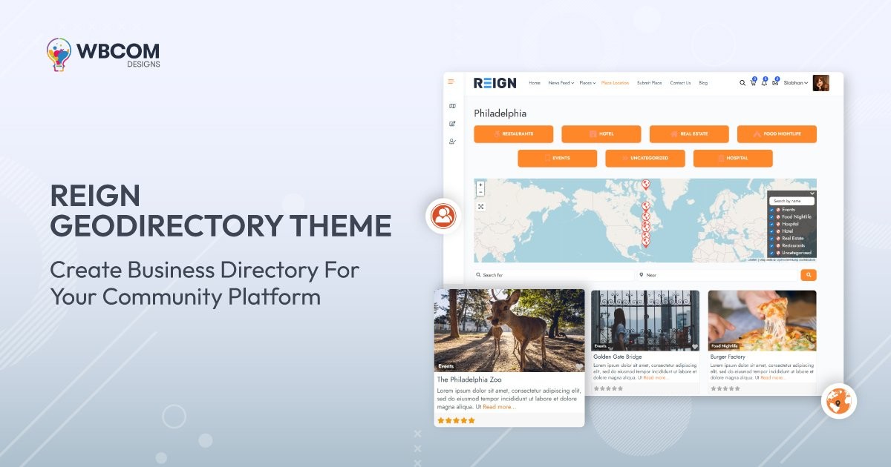
Task: Open The Philadelphia Zoo deer thumbnail
Action: coord(509,331)
